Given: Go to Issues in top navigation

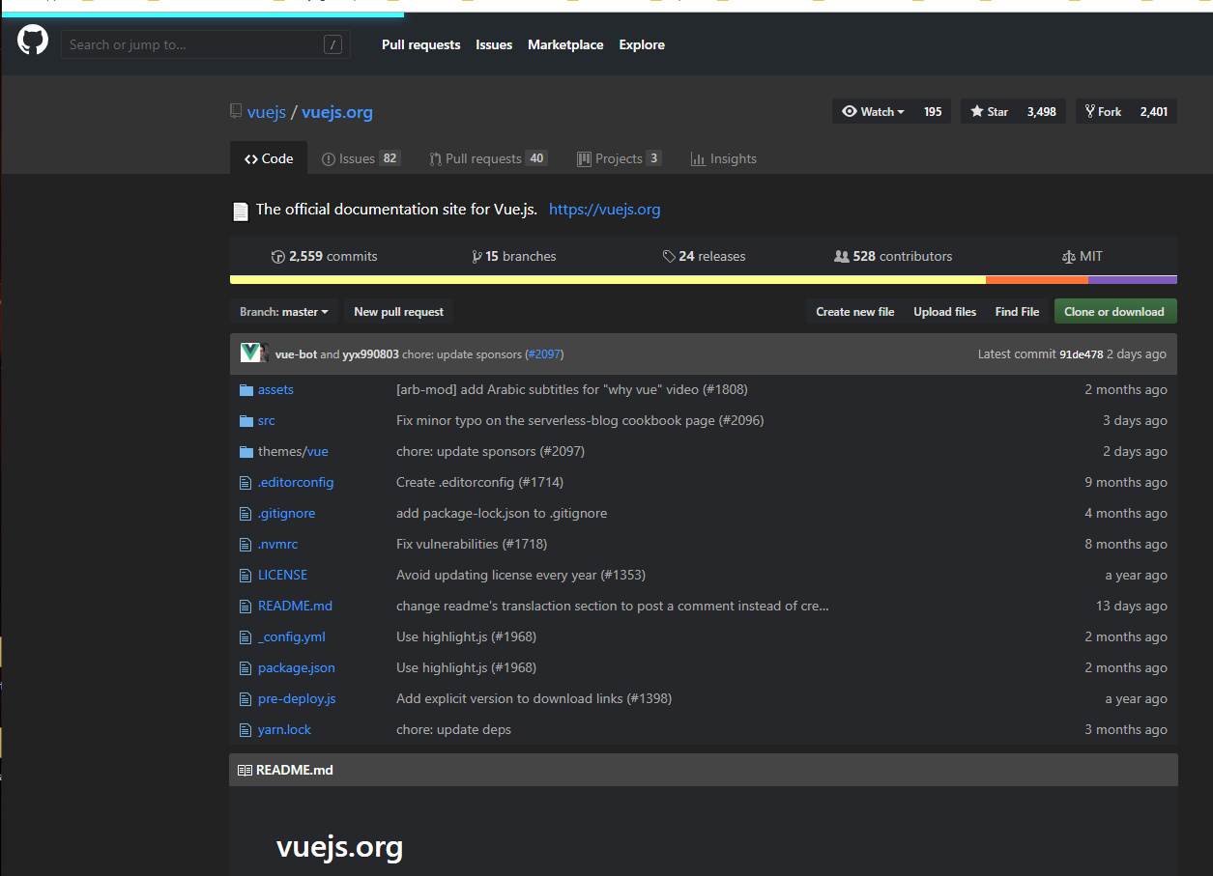Looking at the screenshot, I should 494,45.
